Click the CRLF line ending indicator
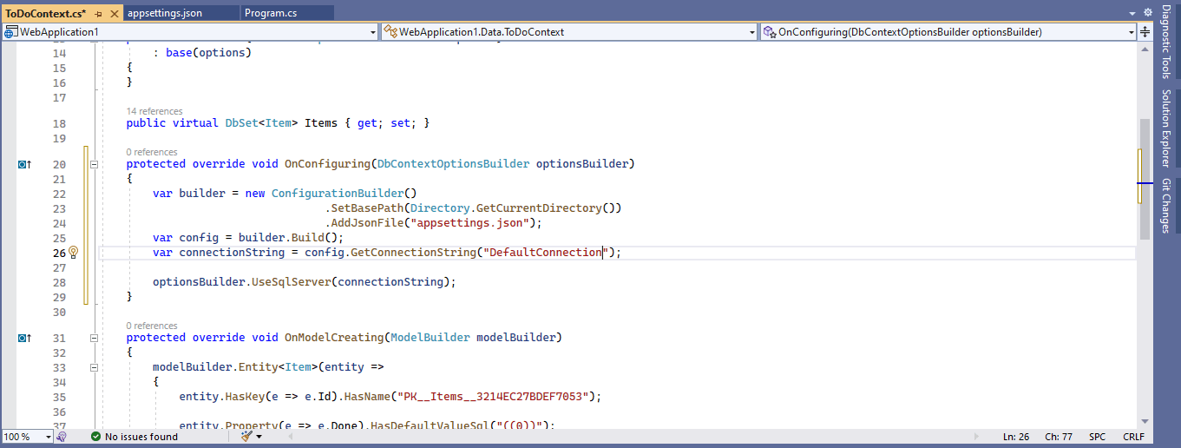1181x448 pixels. pos(1133,437)
